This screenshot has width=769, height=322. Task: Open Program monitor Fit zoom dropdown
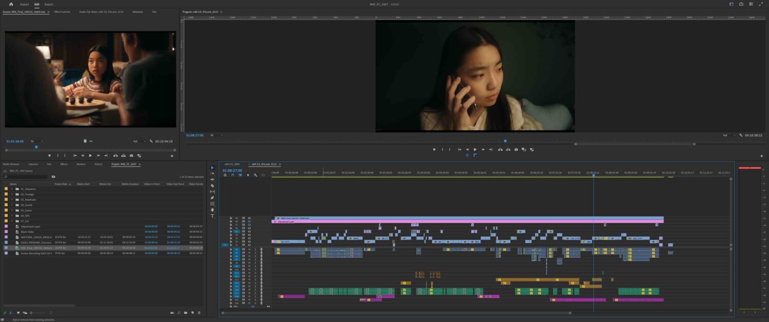[x=216, y=135]
